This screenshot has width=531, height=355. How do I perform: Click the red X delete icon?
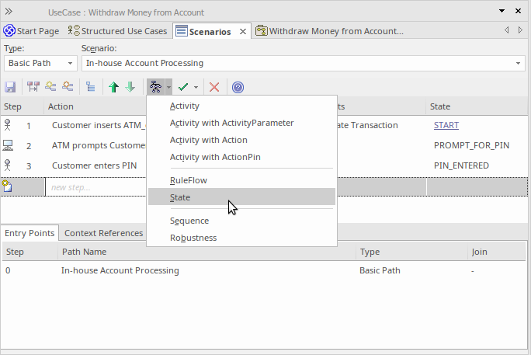tap(214, 87)
